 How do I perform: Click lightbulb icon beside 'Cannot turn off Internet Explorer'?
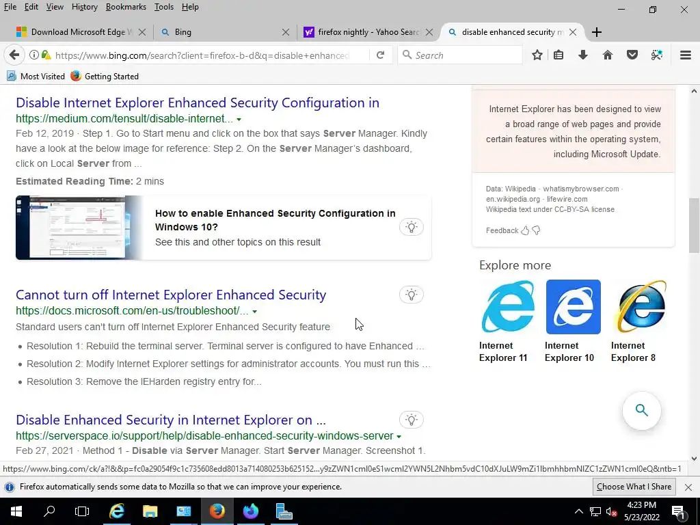[411, 295]
